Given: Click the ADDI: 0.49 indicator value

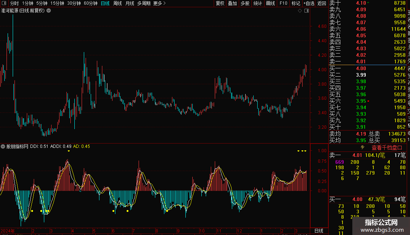Looking at the screenshot, I should (x=61, y=146).
